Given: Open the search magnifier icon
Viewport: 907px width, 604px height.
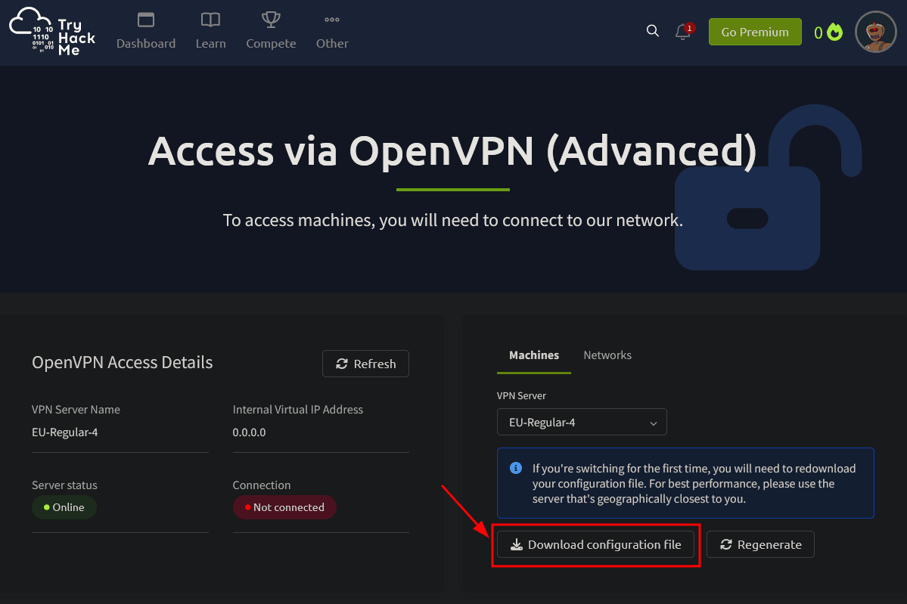Looking at the screenshot, I should tap(653, 31).
